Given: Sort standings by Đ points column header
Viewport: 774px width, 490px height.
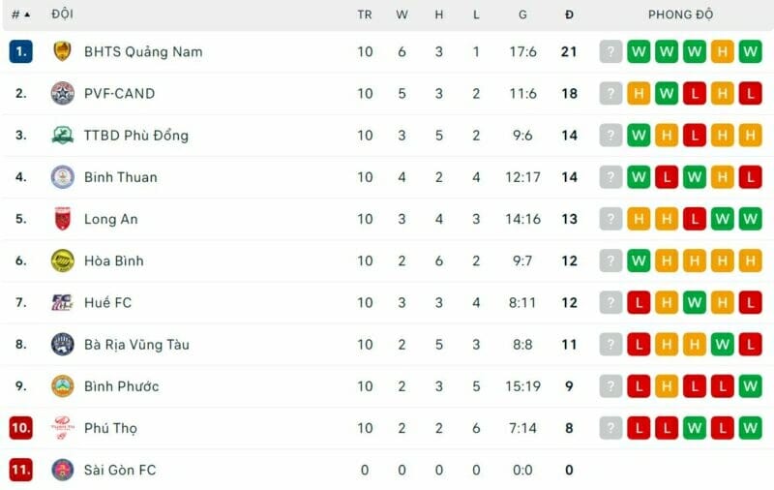Looking at the screenshot, I should tap(569, 15).
